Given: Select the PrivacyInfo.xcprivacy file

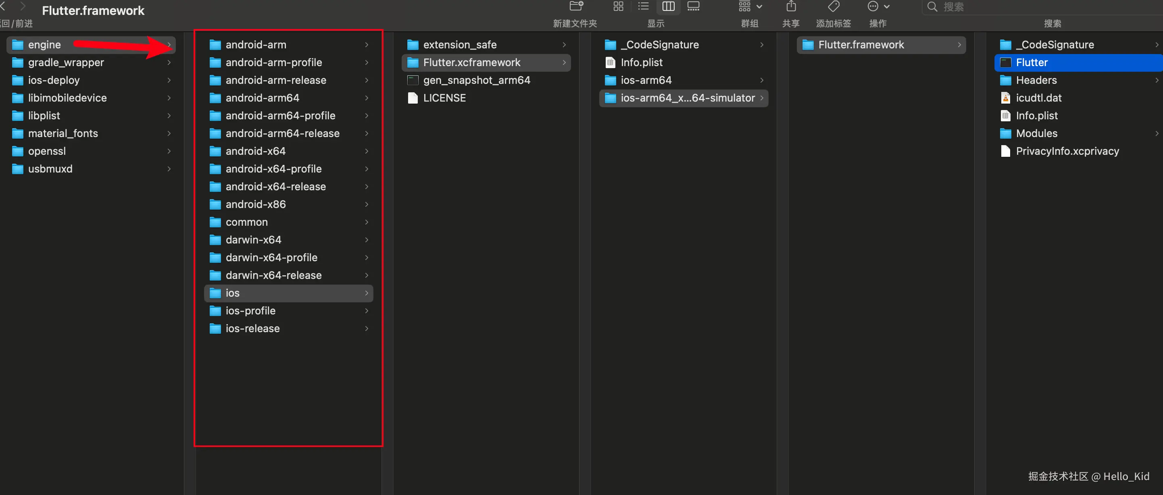Looking at the screenshot, I should coord(1067,151).
